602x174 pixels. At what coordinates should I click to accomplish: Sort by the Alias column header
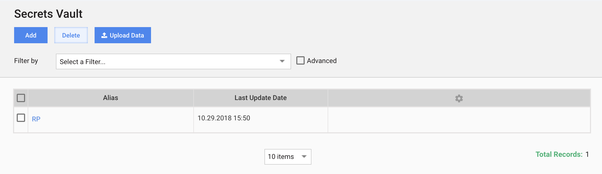[111, 98]
